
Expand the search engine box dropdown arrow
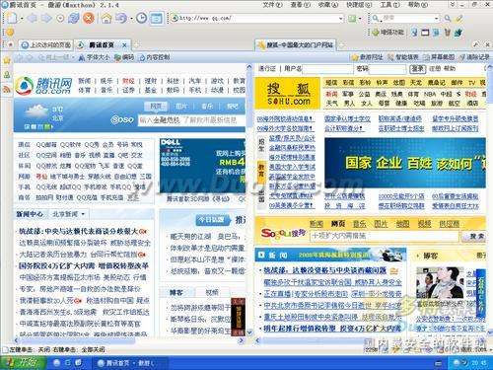coord(436,19)
